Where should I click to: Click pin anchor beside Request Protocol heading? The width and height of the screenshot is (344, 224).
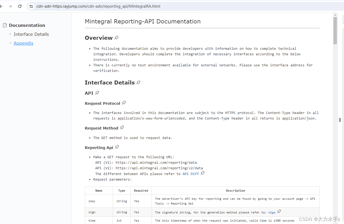124,103
